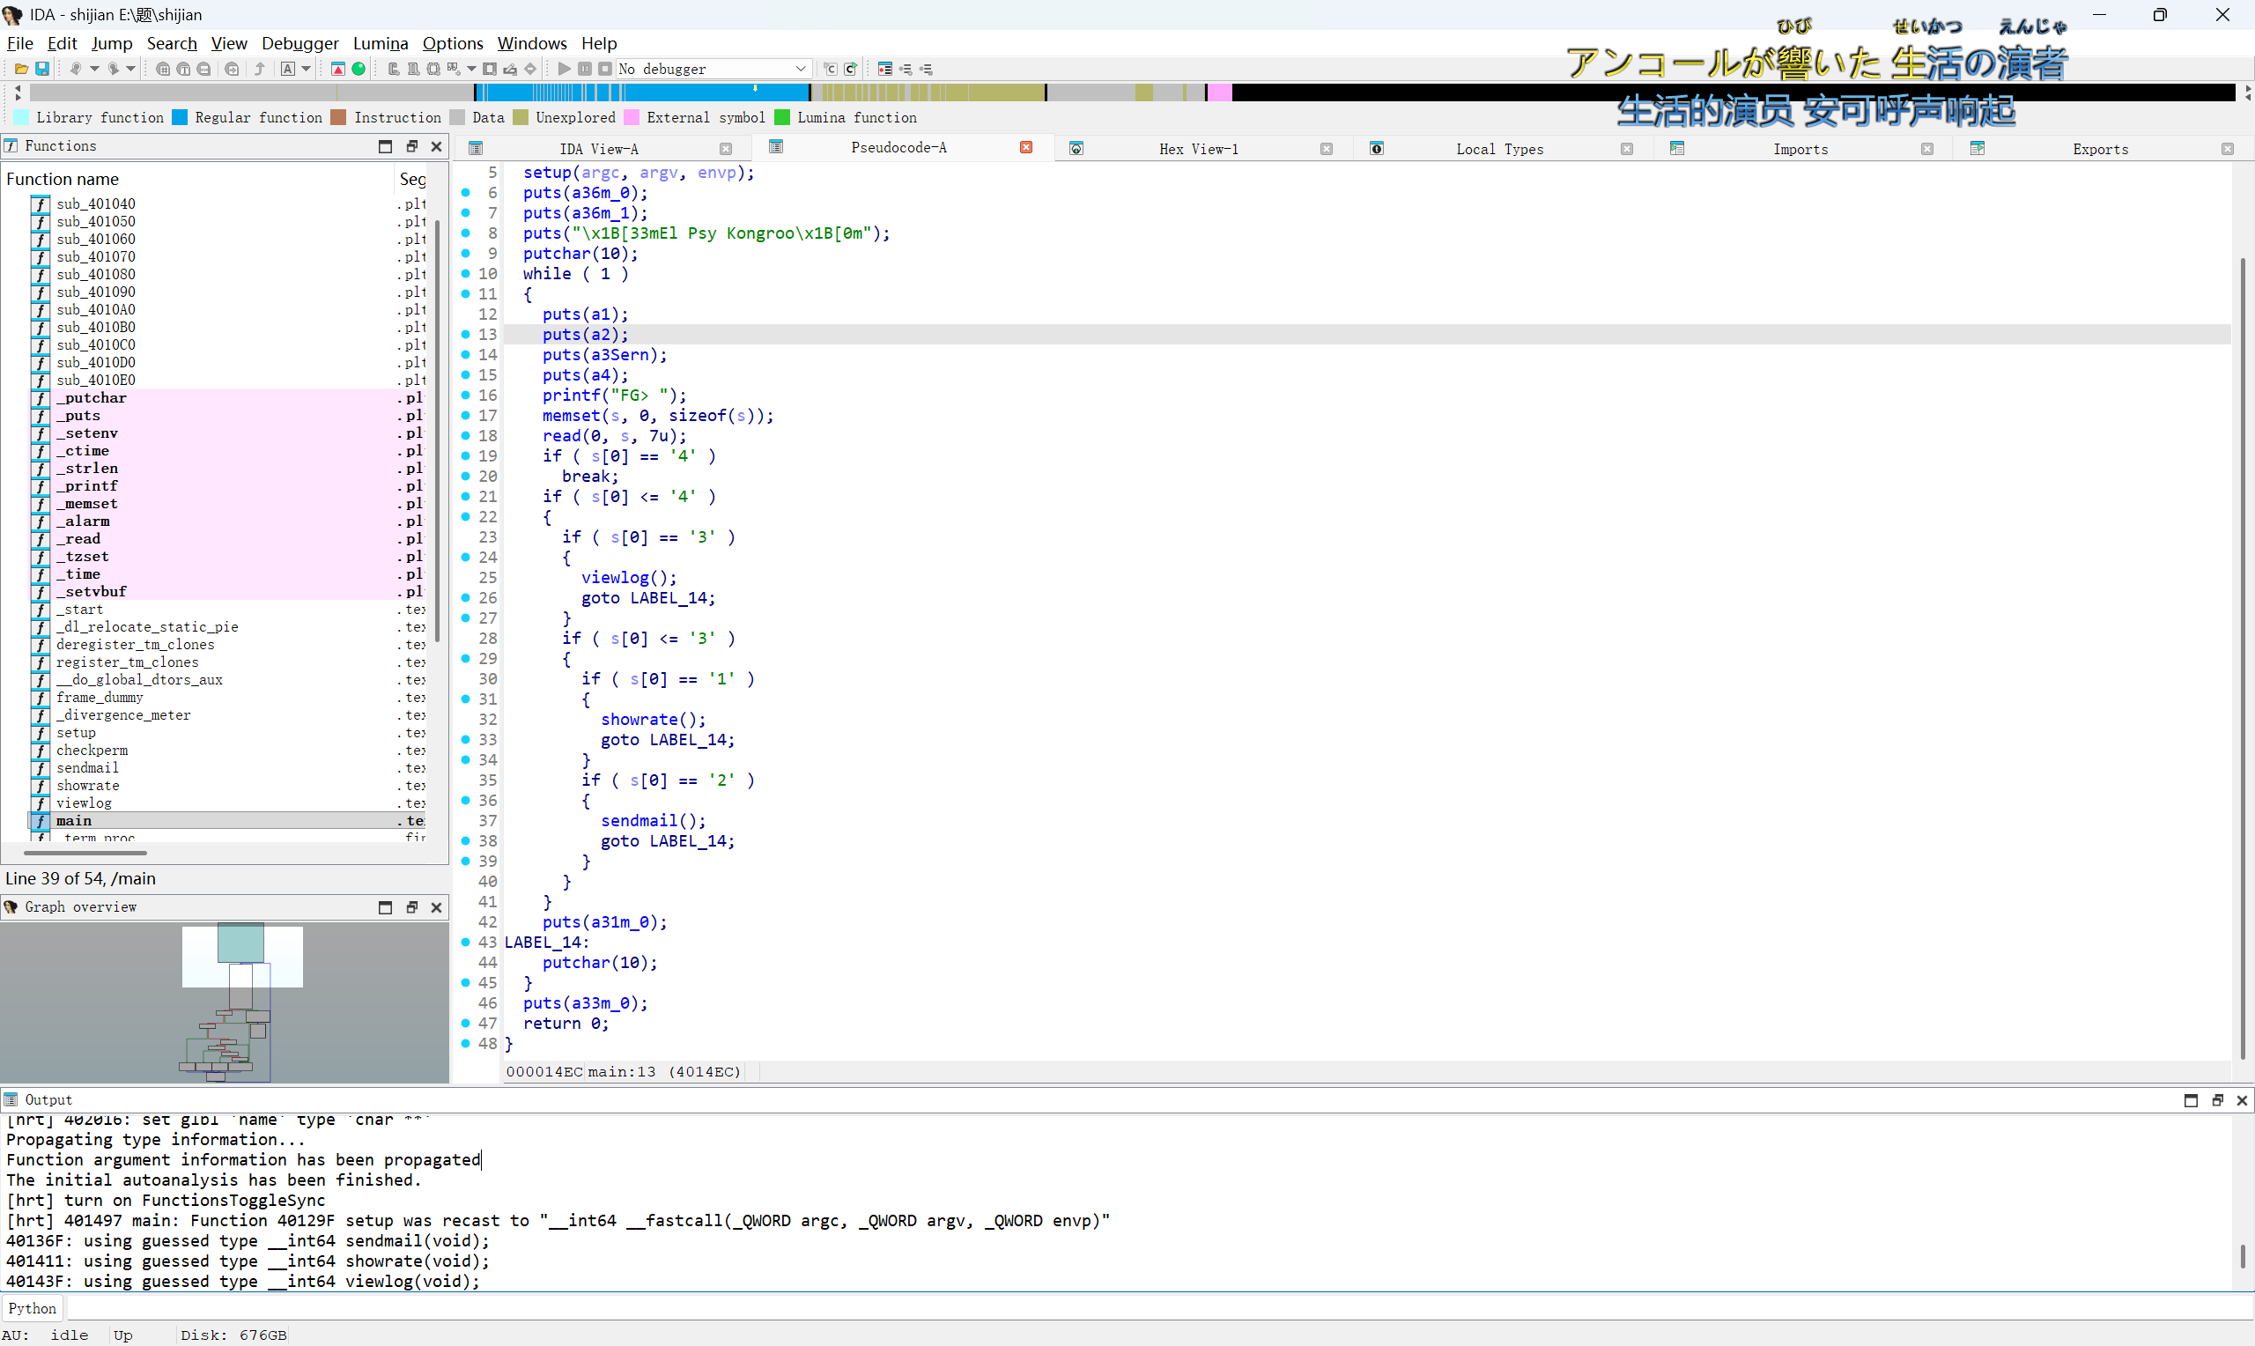Screen dimensions: 2255x1346
Task: Open the dropdown next to 'A' search icon
Action: click(x=306, y=69)
